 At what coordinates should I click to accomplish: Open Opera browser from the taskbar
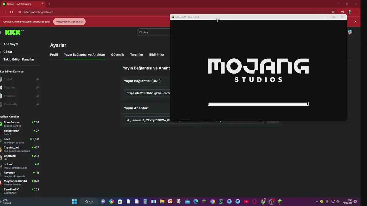(x=254, y=201)
